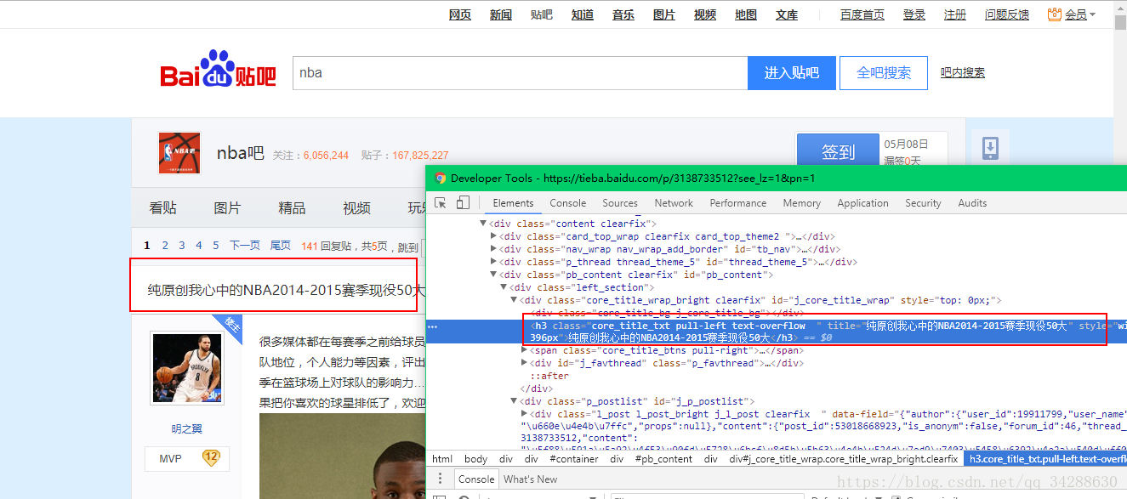Open the 新闻 link in the top navigation
The height and width of the screenshot is (499, 1127).
pos(501,14)
